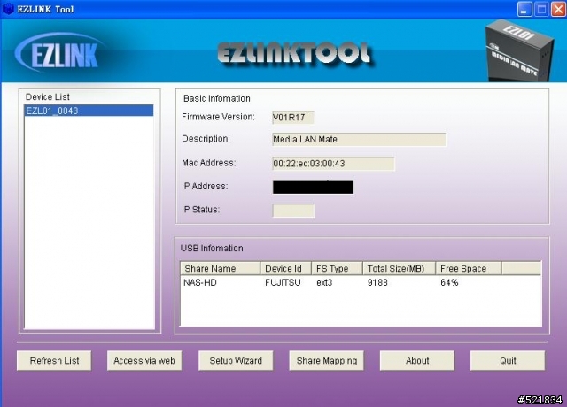
Task: Click the ext3 file system cell
Action: click(324, 282)
